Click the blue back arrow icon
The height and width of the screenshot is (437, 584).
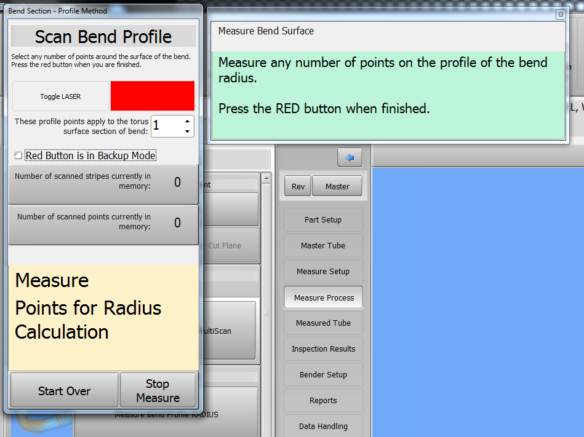[x=350, y=158]
